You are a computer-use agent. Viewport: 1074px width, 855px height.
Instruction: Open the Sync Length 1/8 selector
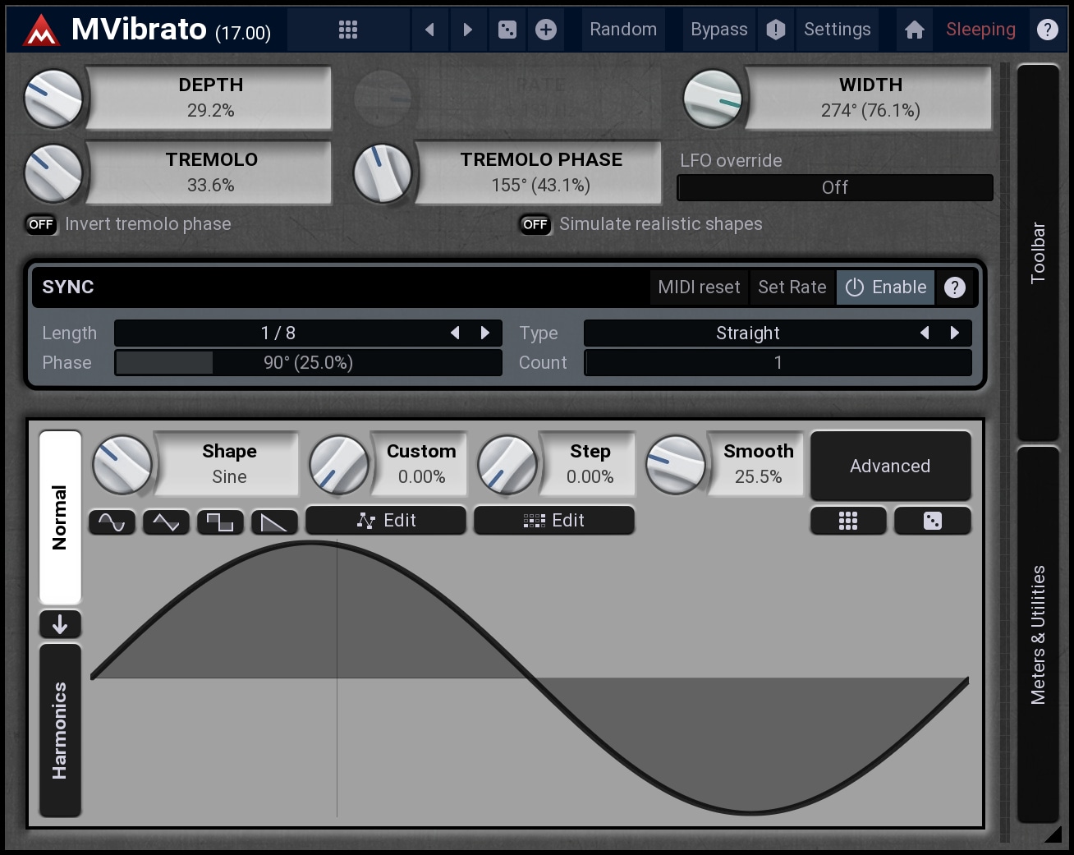point(279,333)
